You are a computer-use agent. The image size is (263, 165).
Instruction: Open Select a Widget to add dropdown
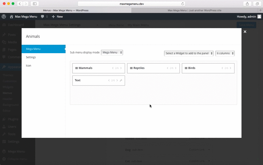[189, 53]
